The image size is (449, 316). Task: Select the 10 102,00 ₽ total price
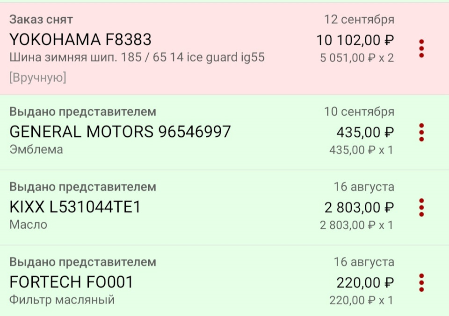[355, 40]
